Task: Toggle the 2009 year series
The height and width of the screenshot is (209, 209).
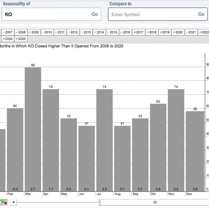Action: tap(34, 32)
